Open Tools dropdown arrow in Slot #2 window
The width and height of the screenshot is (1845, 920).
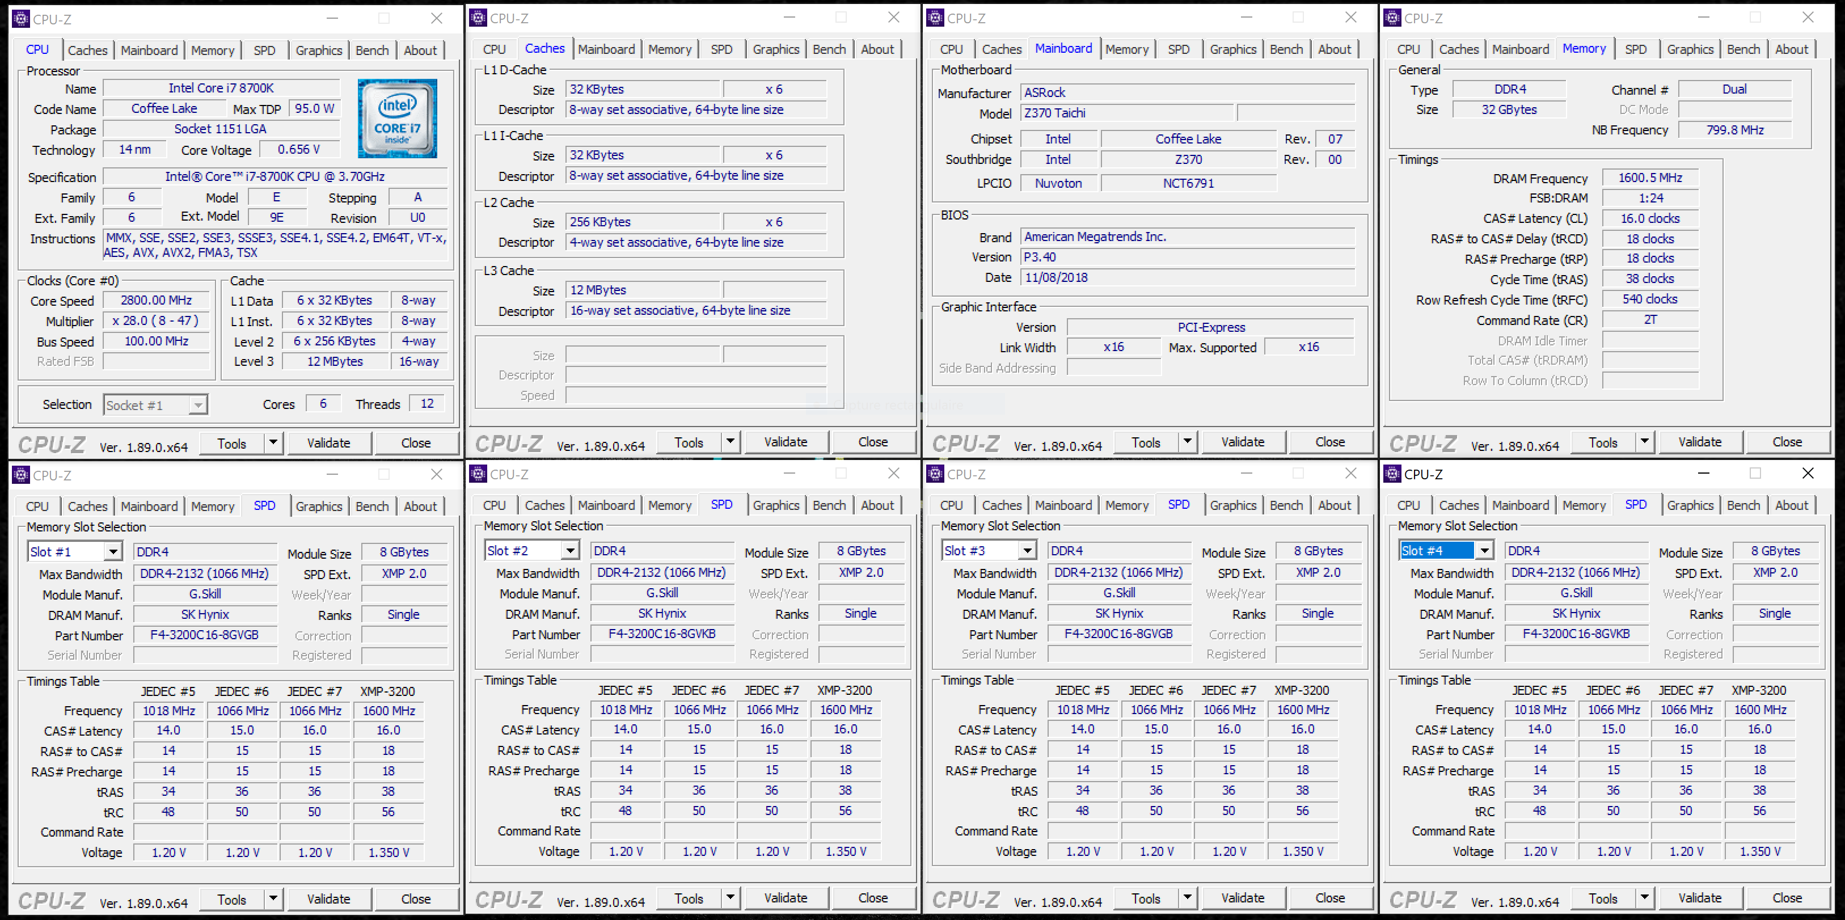click(729, 898)
